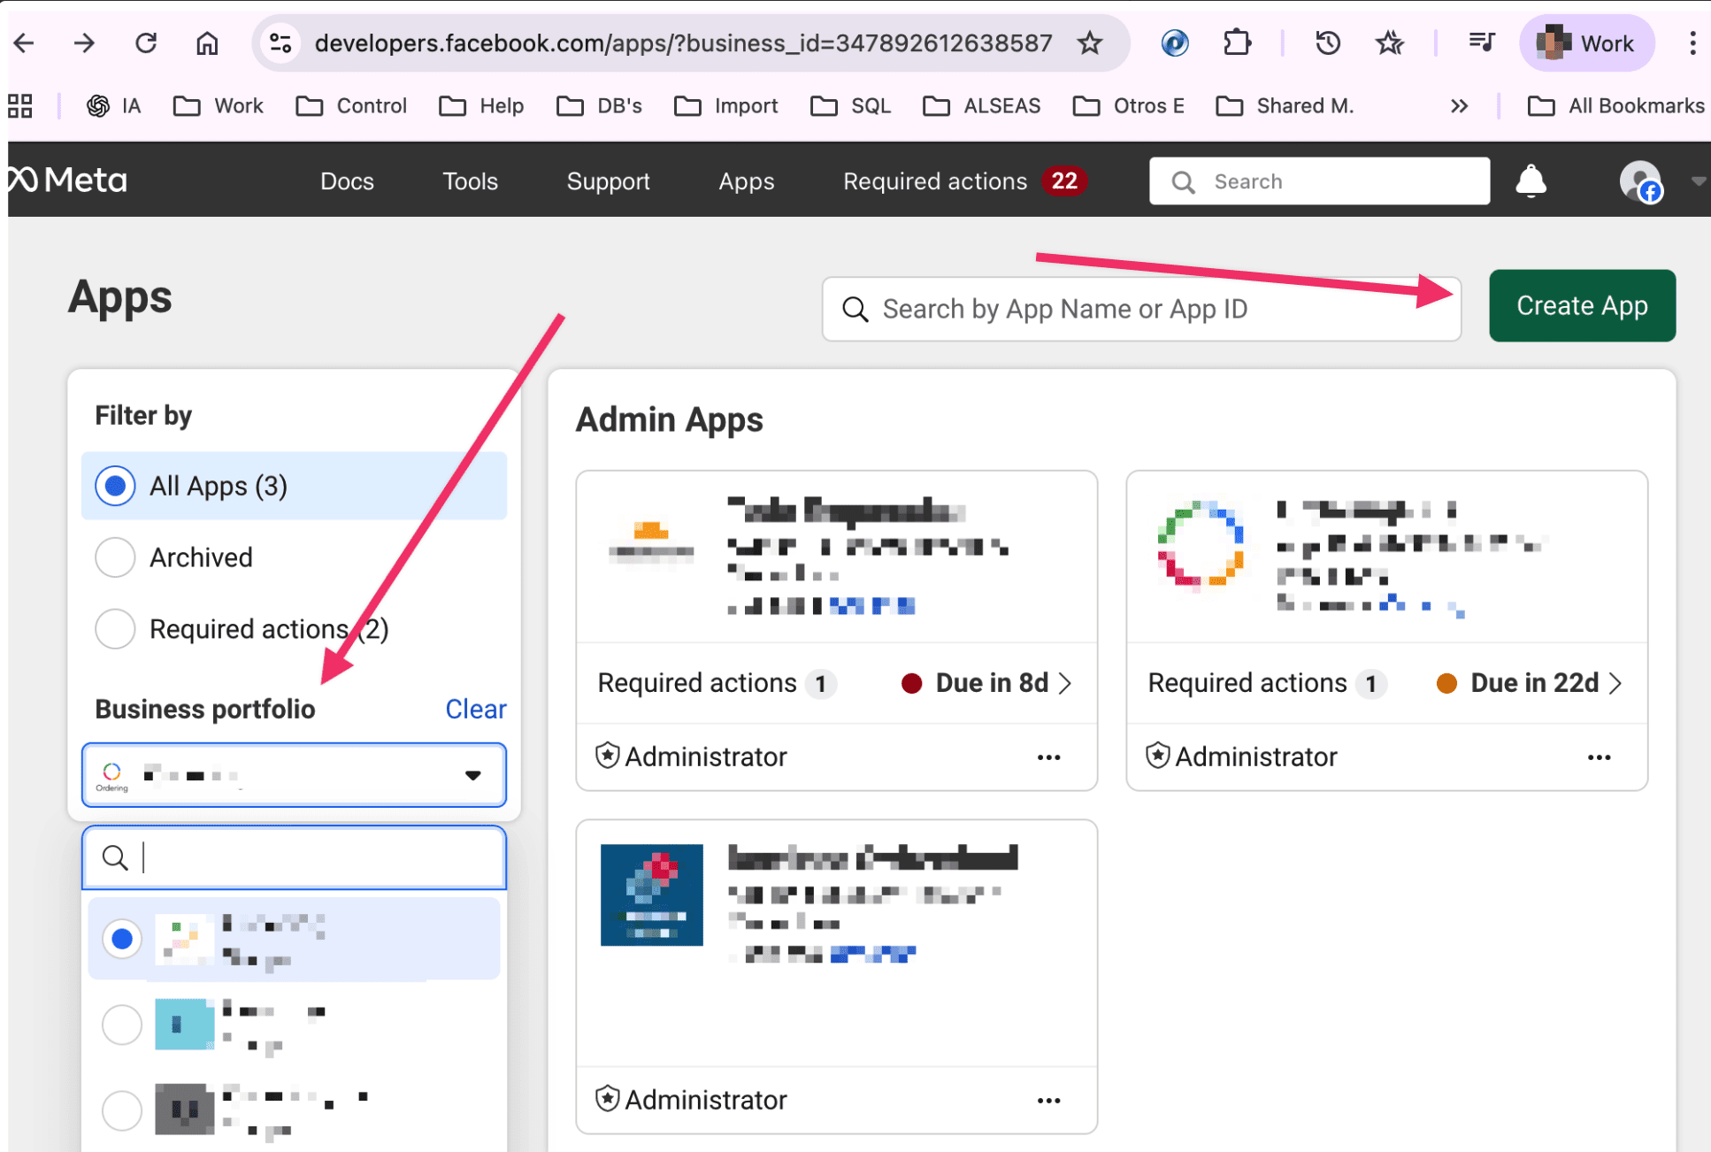
Task: Open the ALSEAS bookmarks folder
Action: tap(981, 106)
